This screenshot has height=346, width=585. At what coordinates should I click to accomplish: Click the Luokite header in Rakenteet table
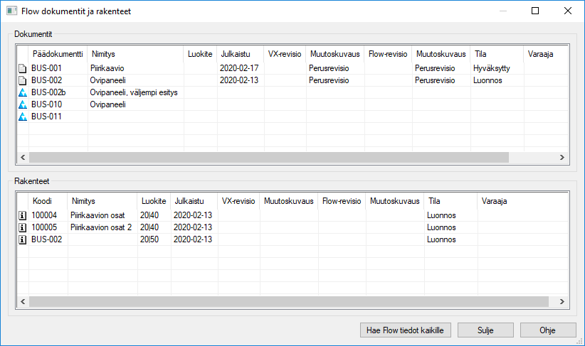(x=154, y=201)
